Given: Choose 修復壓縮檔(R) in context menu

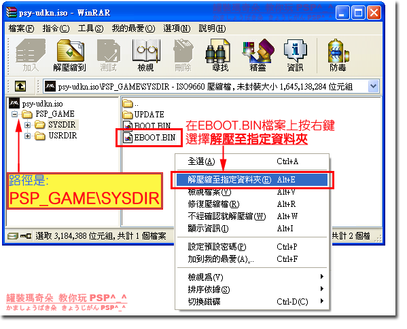Looking at the screenshot, I should 252,204.
